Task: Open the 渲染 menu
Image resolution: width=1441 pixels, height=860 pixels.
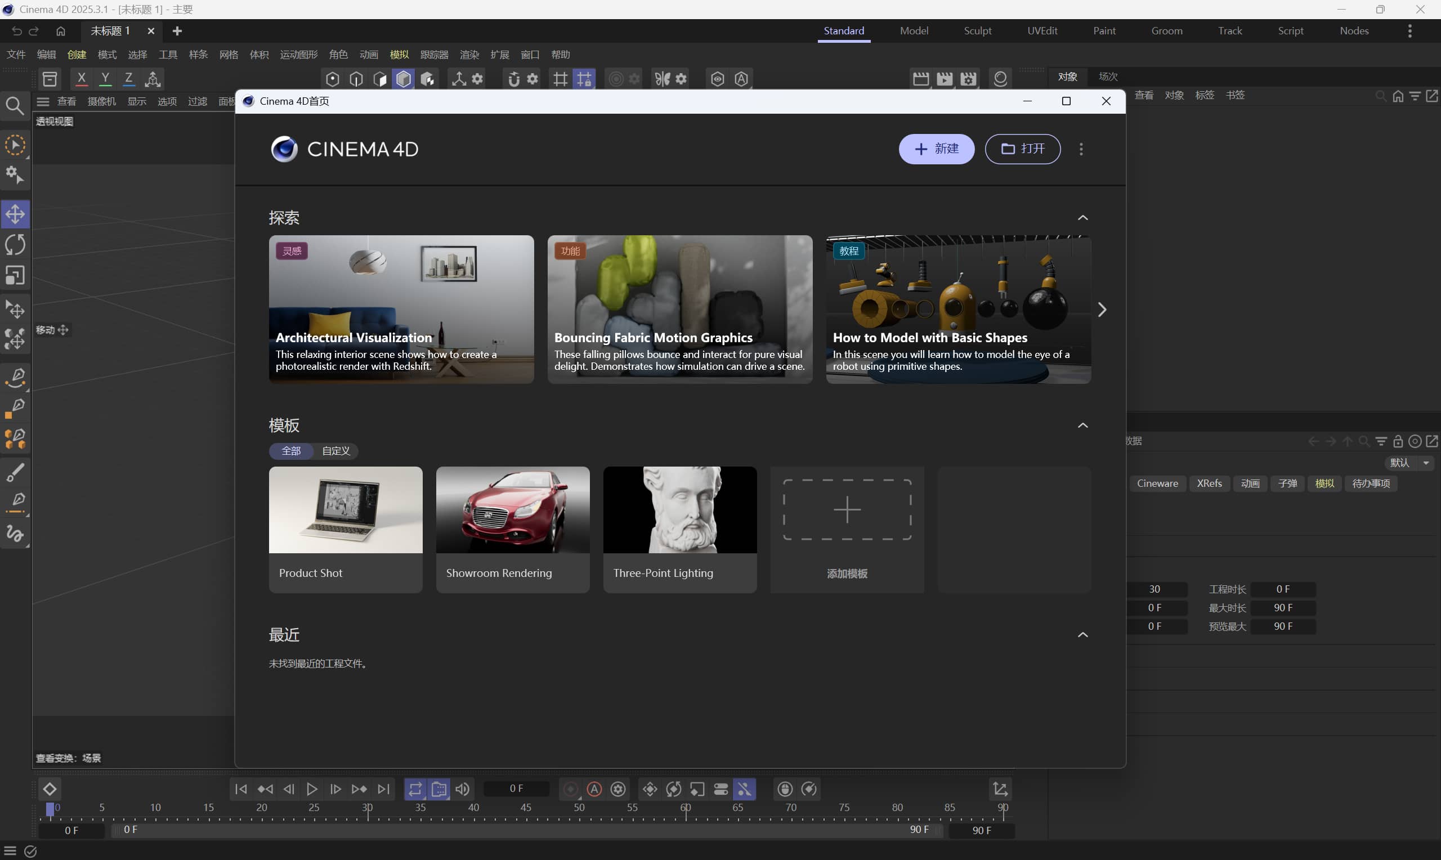Action: pyautogui.click(x=469, y=55)
